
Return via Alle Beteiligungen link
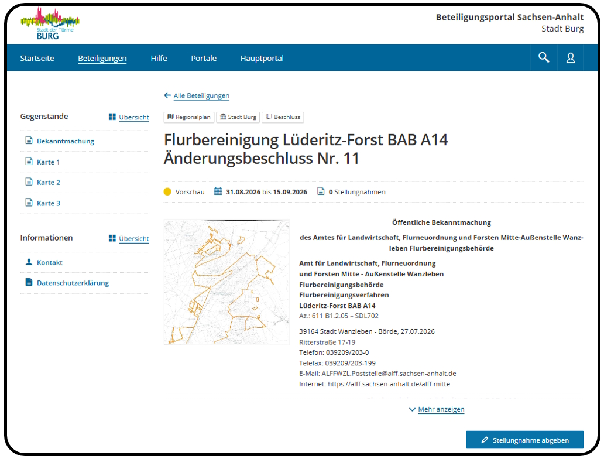(x=201, y=95)
